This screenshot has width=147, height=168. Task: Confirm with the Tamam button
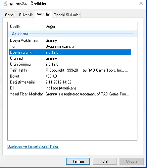pyautogui.click(x=78, y=161)
